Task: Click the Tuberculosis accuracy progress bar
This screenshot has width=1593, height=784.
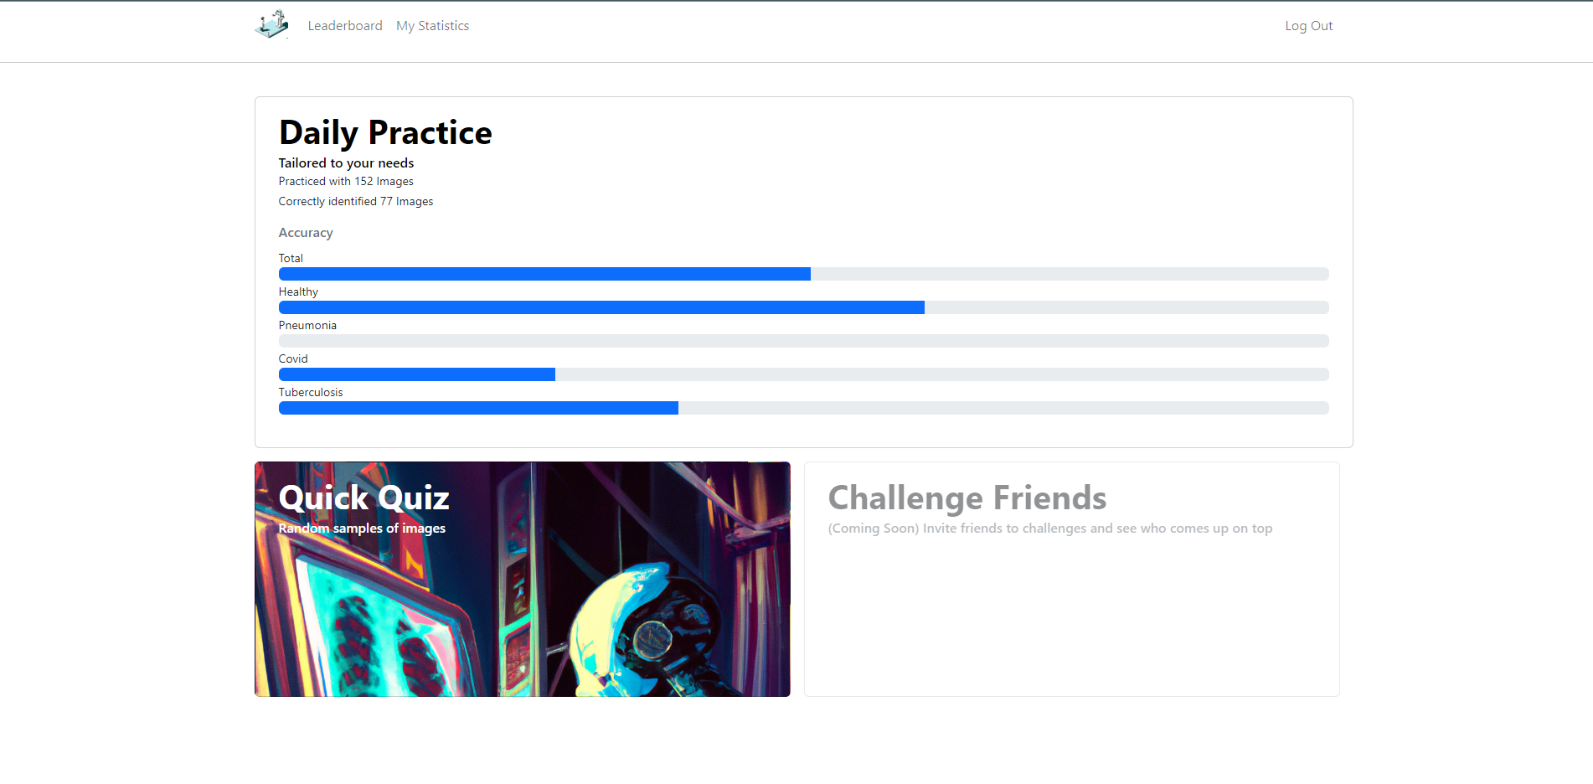Action: click(x=804, y=408)
